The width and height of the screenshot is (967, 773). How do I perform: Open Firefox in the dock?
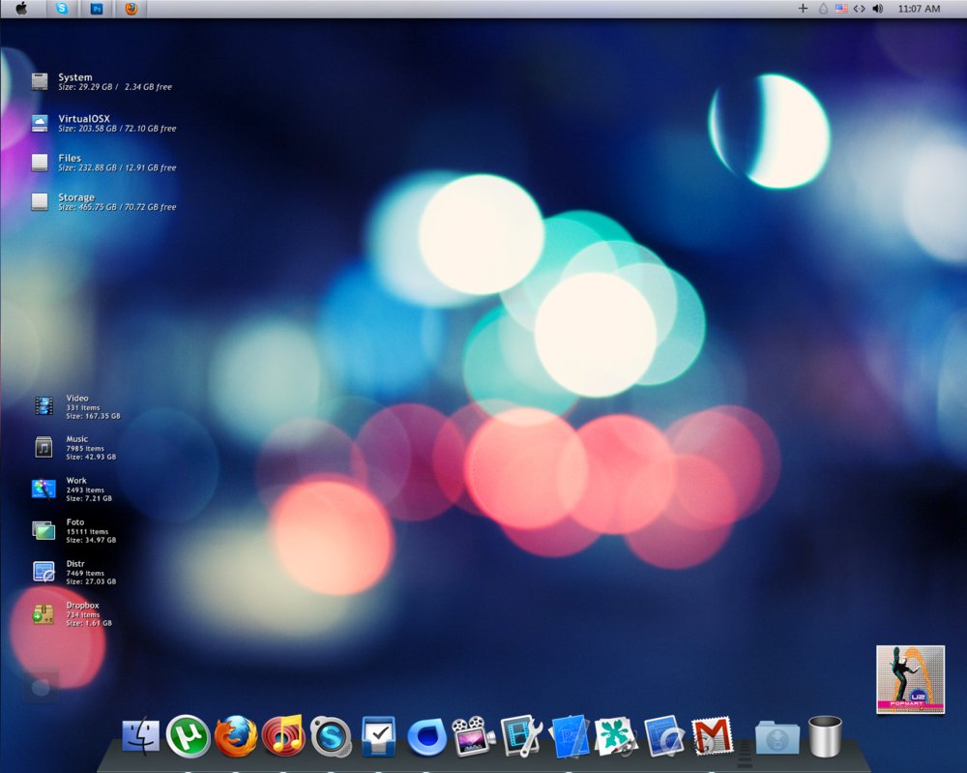236,736
